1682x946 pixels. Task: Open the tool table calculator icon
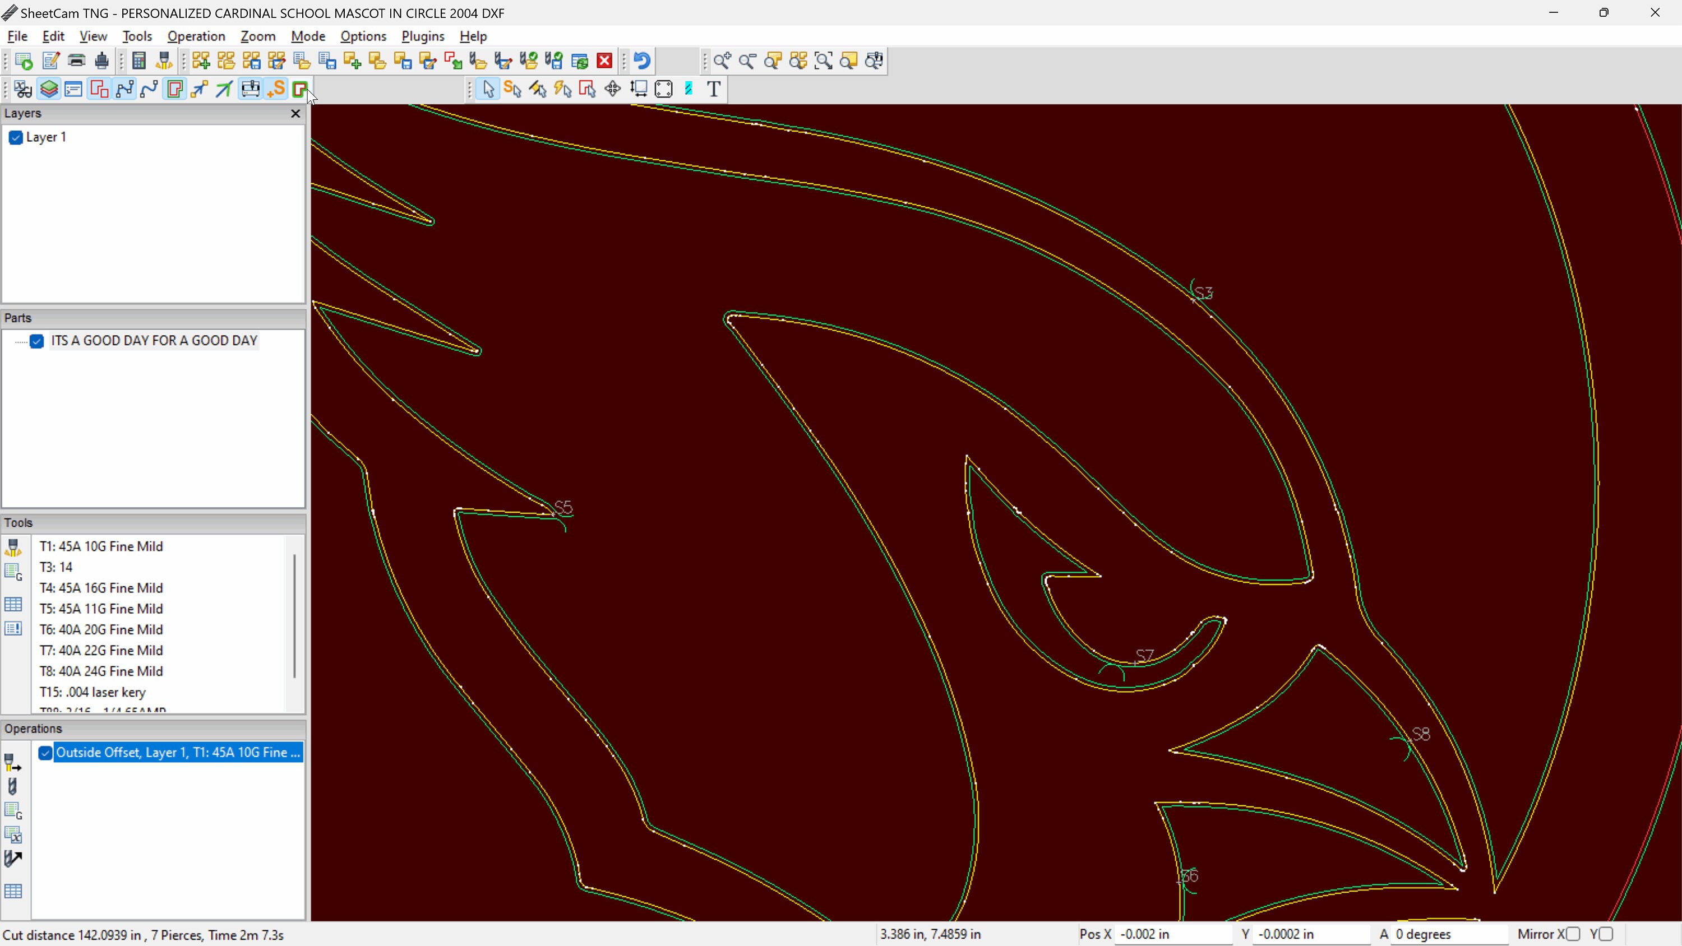pos(138,61)
